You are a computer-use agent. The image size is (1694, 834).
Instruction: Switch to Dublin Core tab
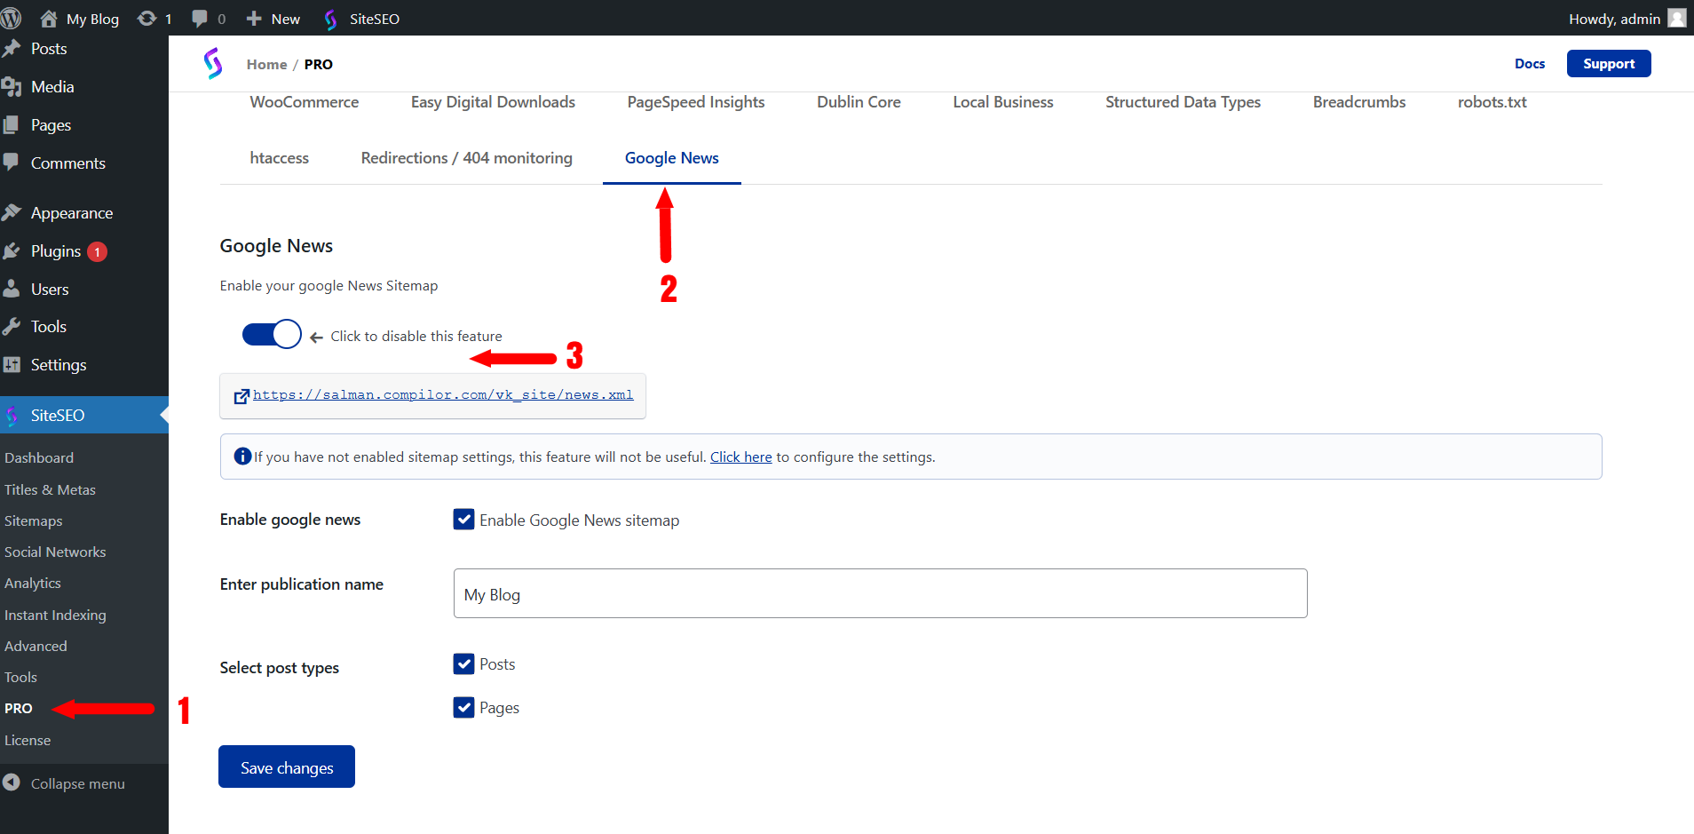[x=859, y=102]
